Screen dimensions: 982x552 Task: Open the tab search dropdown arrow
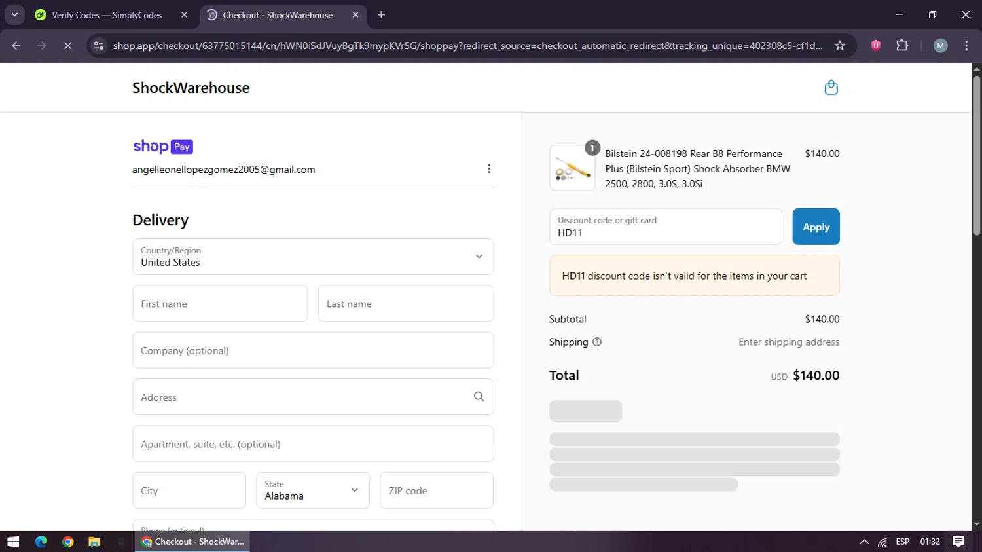14,15
